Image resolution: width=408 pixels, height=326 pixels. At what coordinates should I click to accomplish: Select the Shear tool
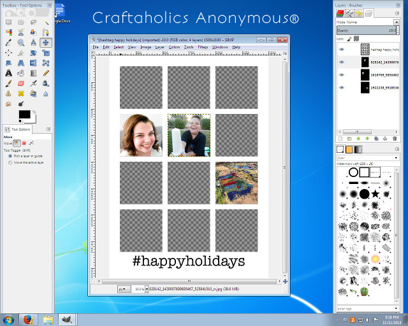[x=8, y=63]
